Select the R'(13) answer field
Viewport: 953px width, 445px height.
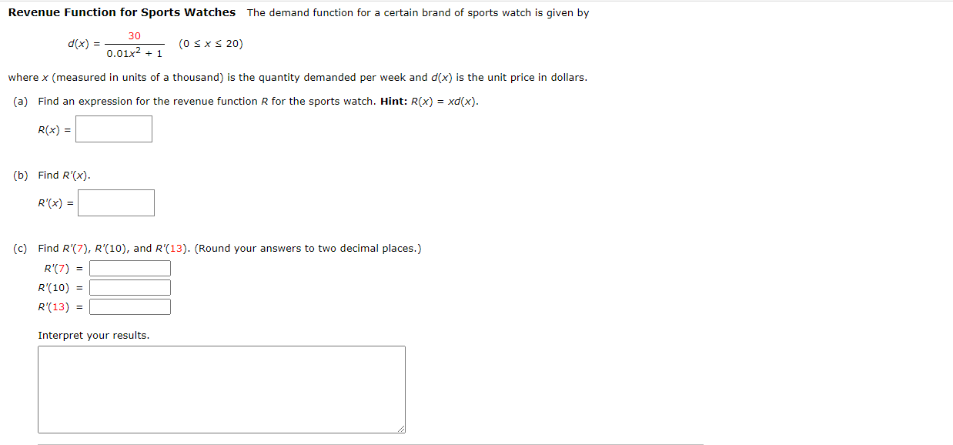[x=129, y=306]
